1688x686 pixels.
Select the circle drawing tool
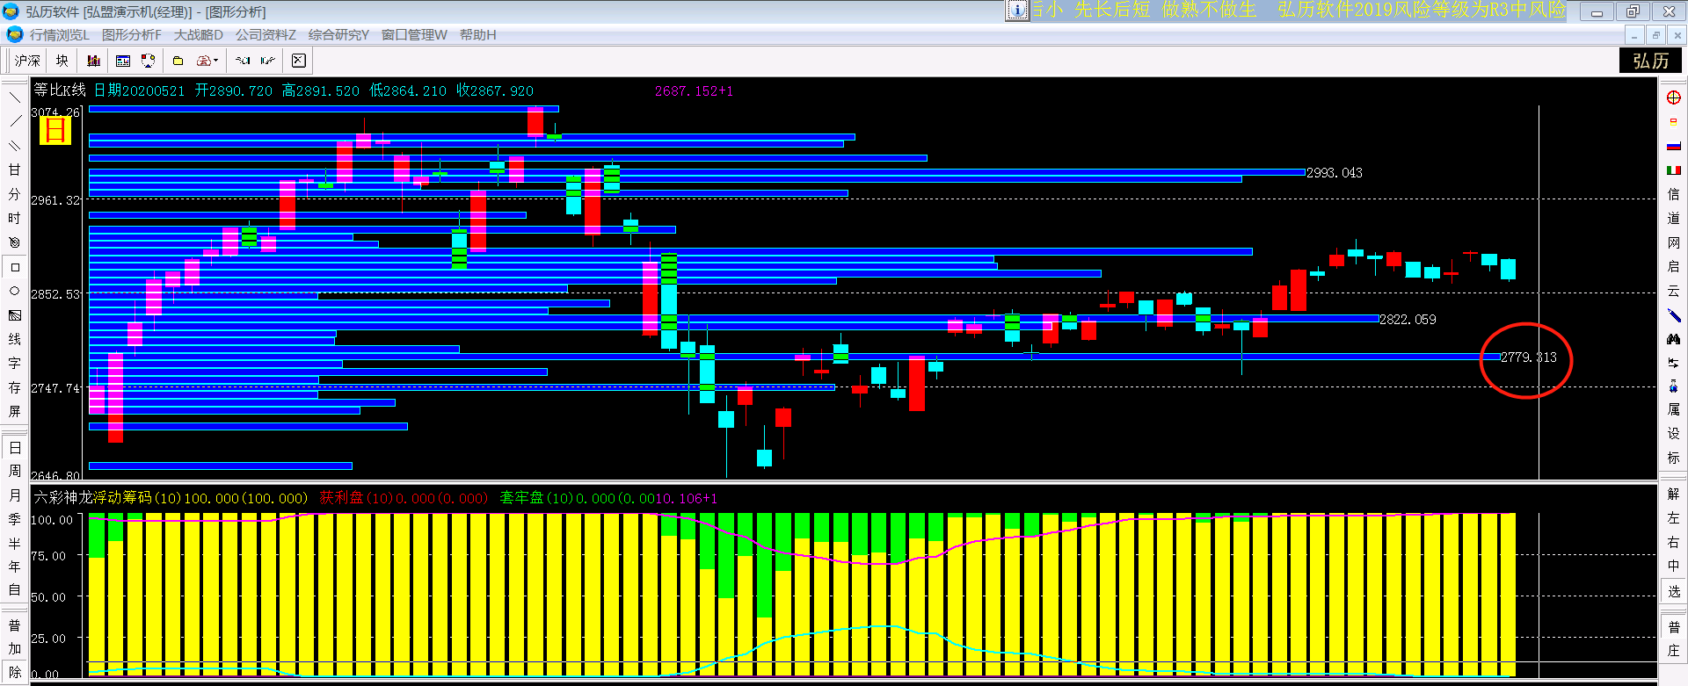click(15, 291)
